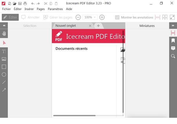Cut with the scissors icon
The width and height of the screenshot is (177, 124).
coord(46,4)
